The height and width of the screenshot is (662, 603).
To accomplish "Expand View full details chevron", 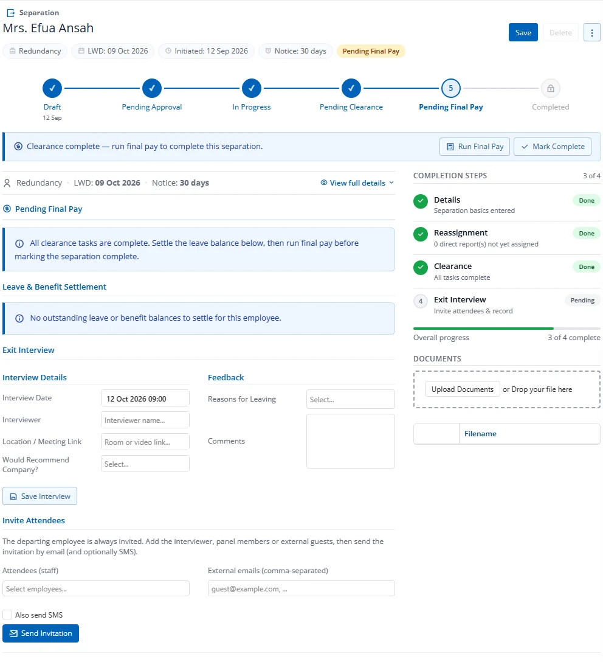I will tap(391, 183).
